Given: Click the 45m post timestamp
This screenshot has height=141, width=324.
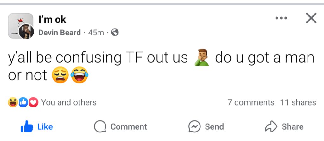Looking at the screenshot, I should [x=96, y=32].
